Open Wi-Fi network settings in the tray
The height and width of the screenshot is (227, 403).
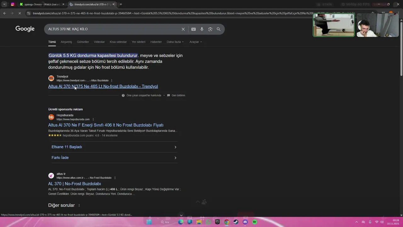pyautogui.click(x=377, y=222)
